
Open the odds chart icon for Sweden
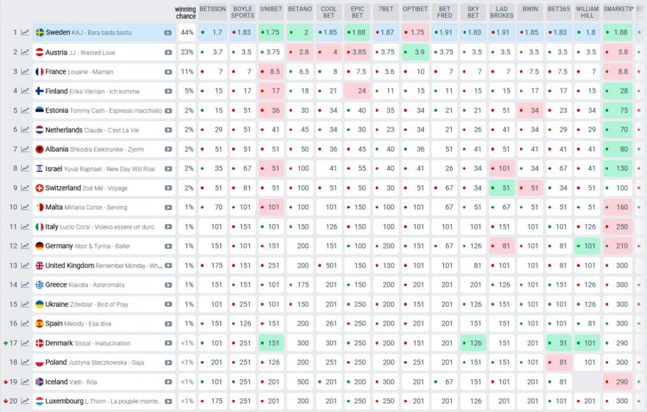click(25, 33)
